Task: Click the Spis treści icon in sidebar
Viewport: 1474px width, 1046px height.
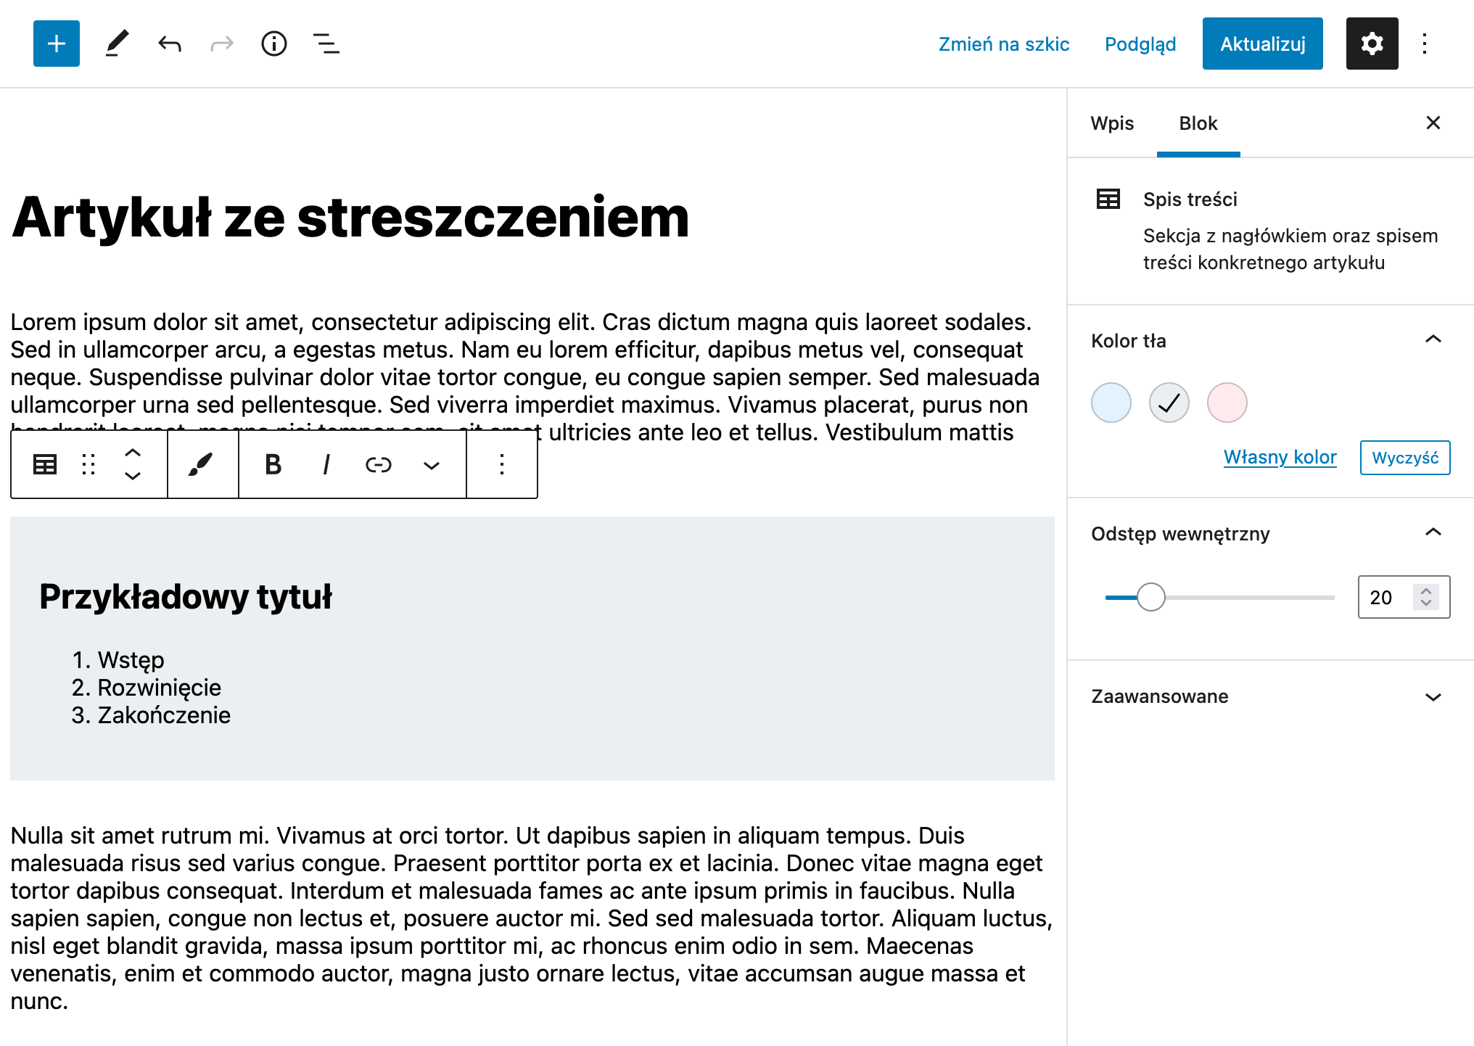Action: (x=1108, y=199)
